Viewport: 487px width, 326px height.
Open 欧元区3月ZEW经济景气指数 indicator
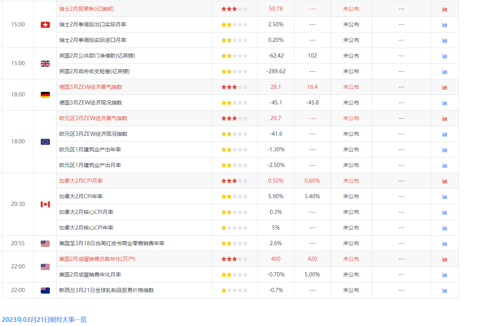pyautogui.click(x=93, y=118)
